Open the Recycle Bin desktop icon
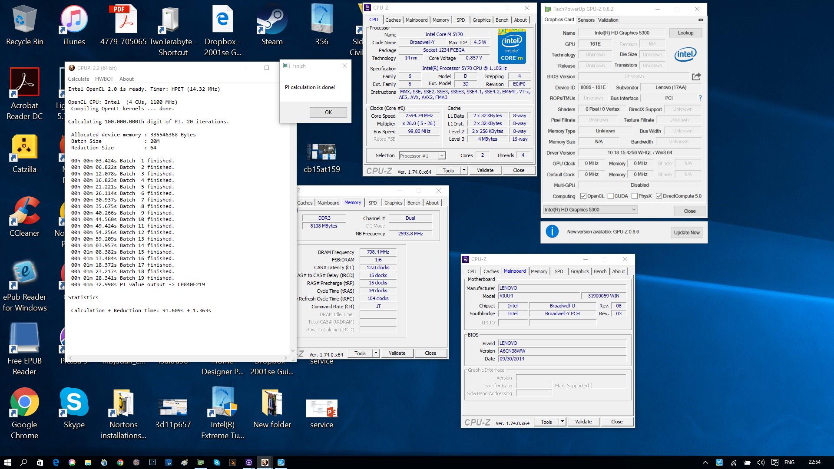The width and height of the screenshot is (834, 469). pos(24,25)
